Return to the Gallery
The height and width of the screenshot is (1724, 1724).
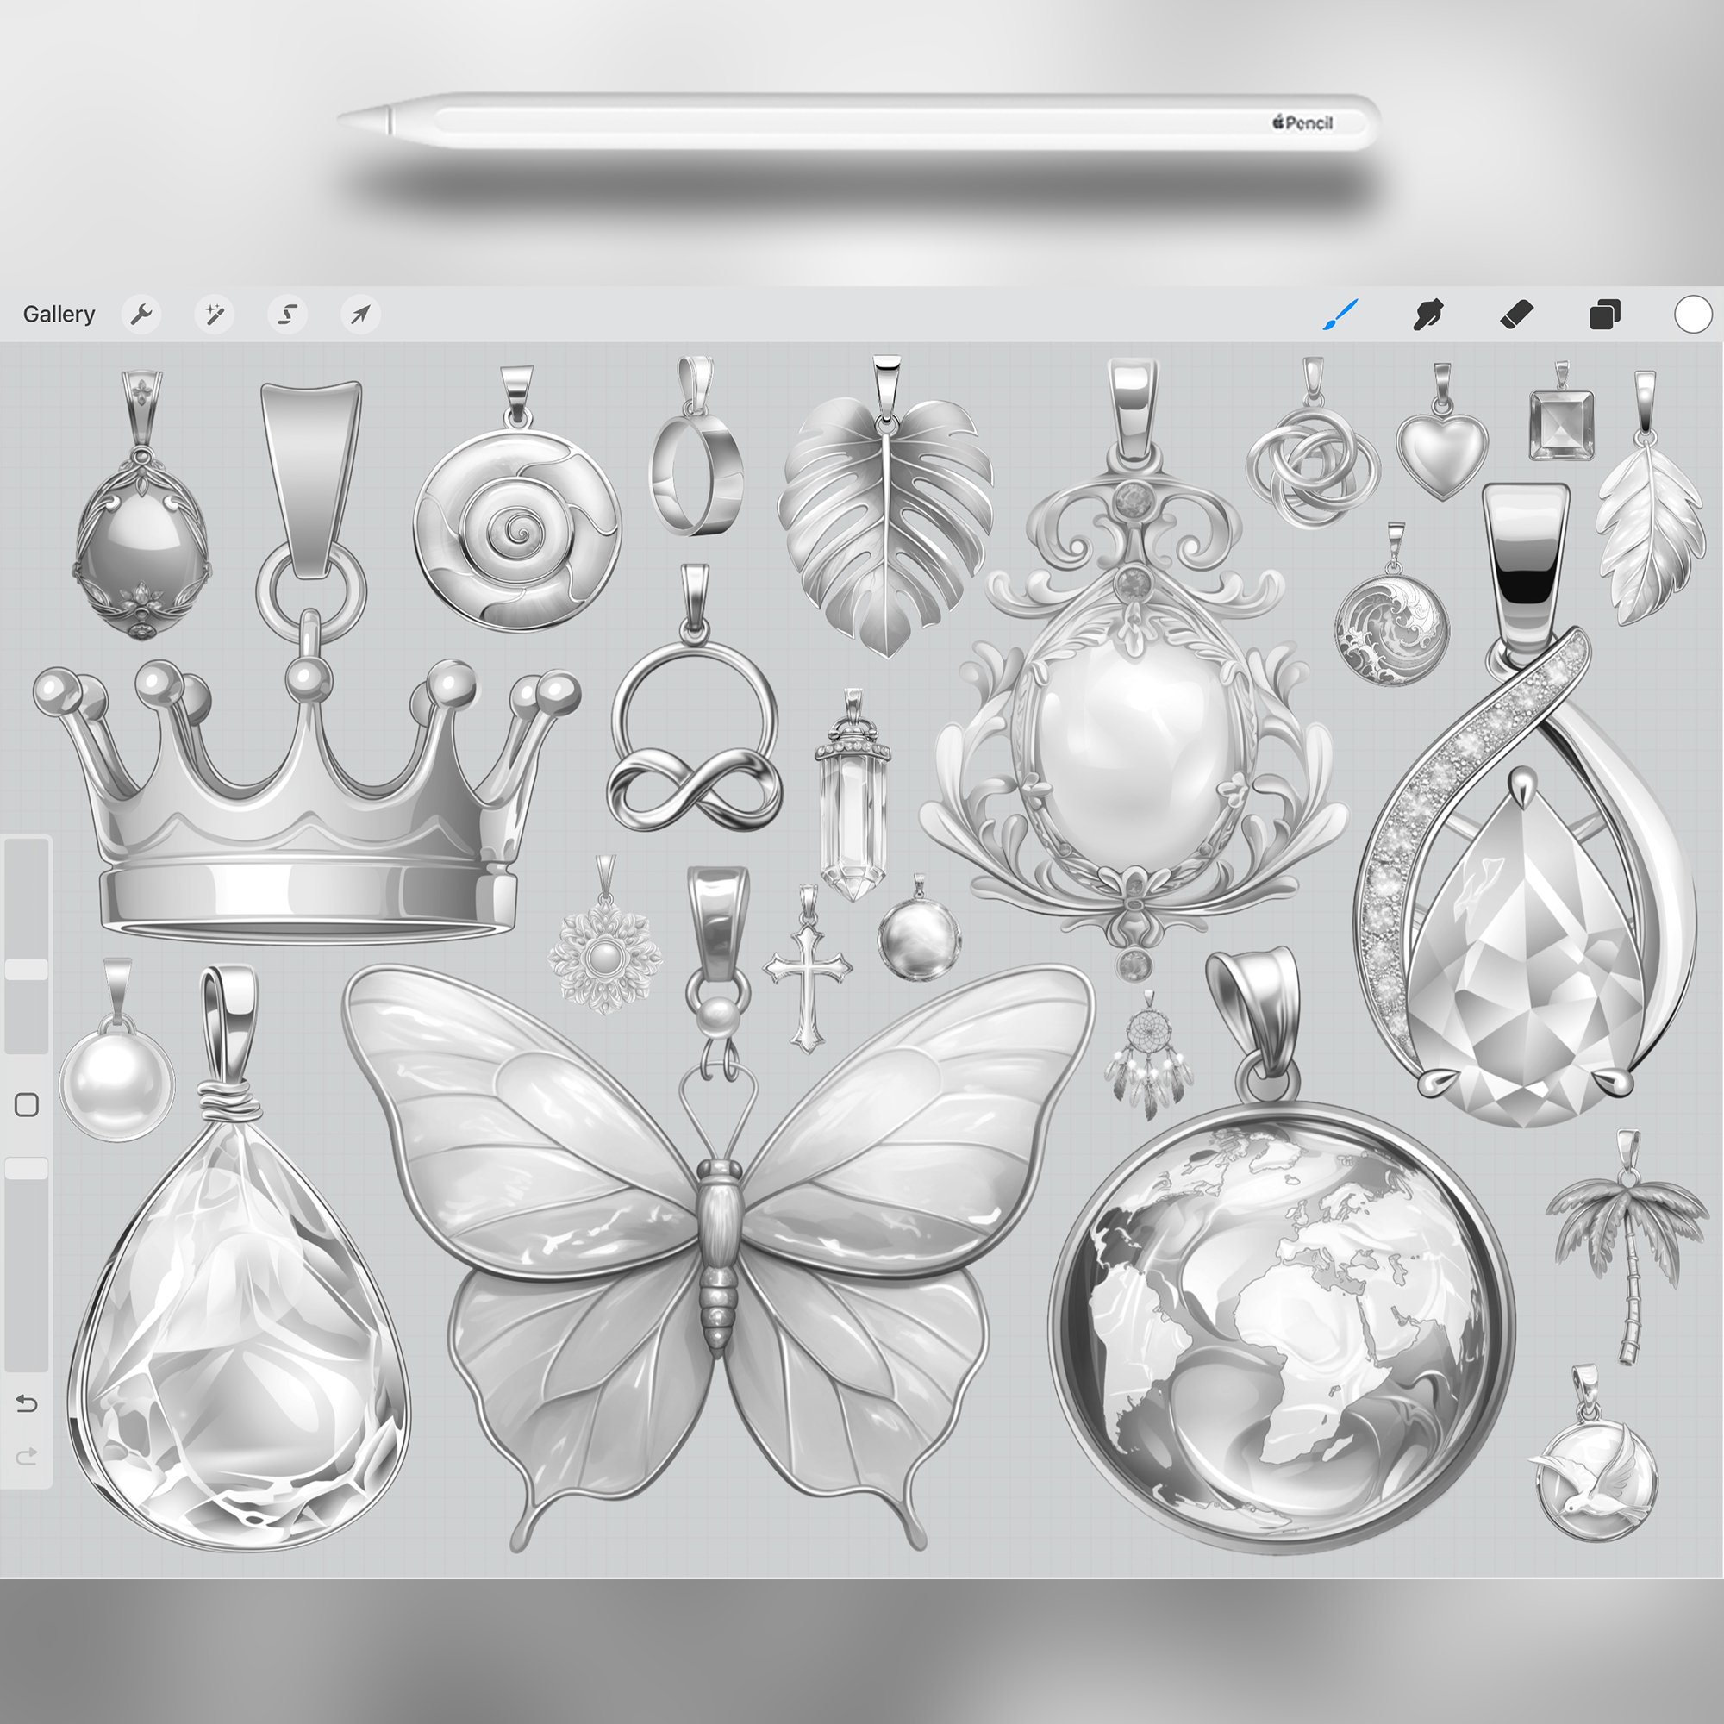(x=59, y=314)
